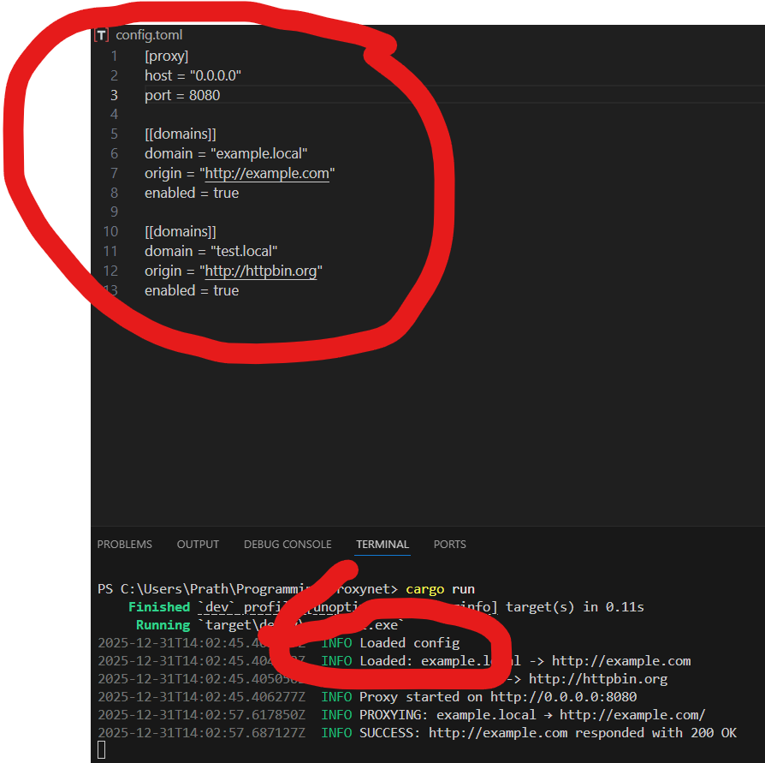Viewport: 765px width, 763px height.
Task: Click the host value "0.0.0.0" on line 2
Action: (215, 76)
